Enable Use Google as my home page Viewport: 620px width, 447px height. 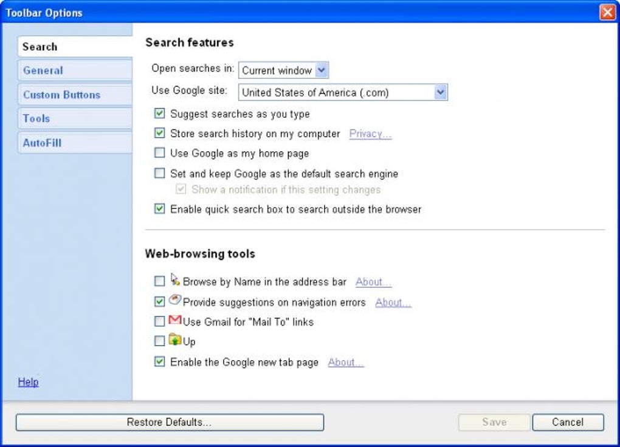pos(159,152)
